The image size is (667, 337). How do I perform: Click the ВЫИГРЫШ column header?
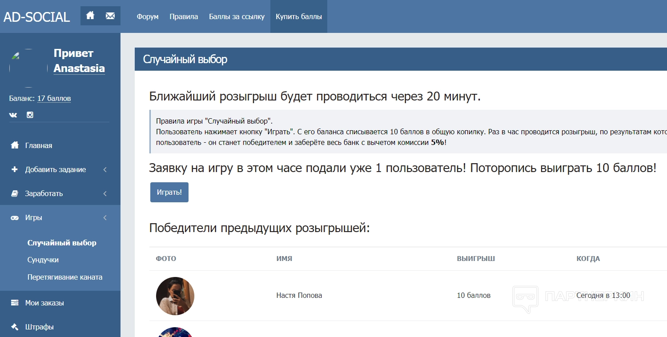[x=476, y=259]
